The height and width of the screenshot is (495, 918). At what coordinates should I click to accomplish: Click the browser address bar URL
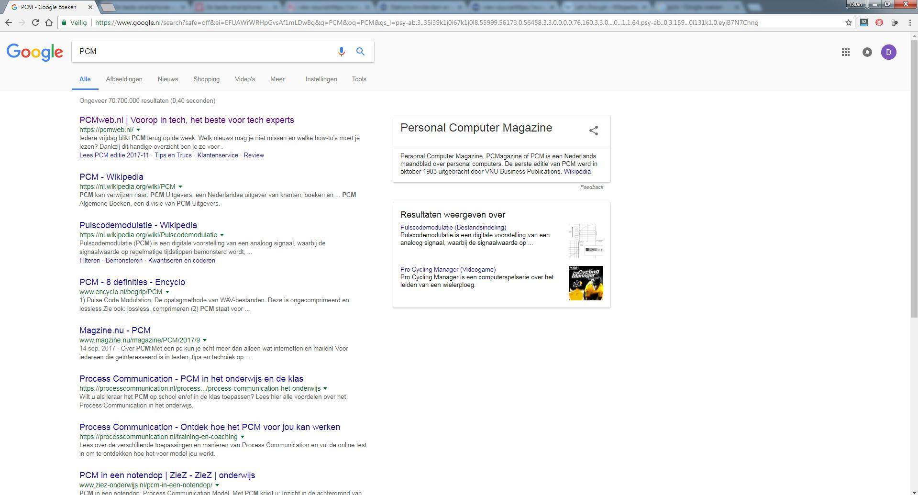click(427, 22)
